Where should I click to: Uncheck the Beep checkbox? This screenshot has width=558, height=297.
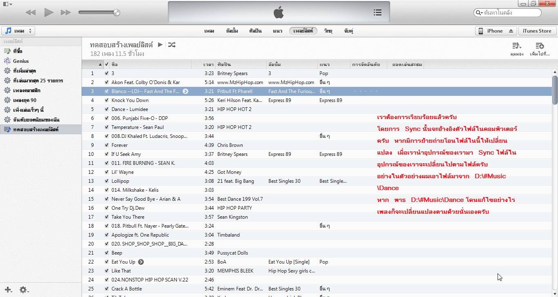click(107, 253)
